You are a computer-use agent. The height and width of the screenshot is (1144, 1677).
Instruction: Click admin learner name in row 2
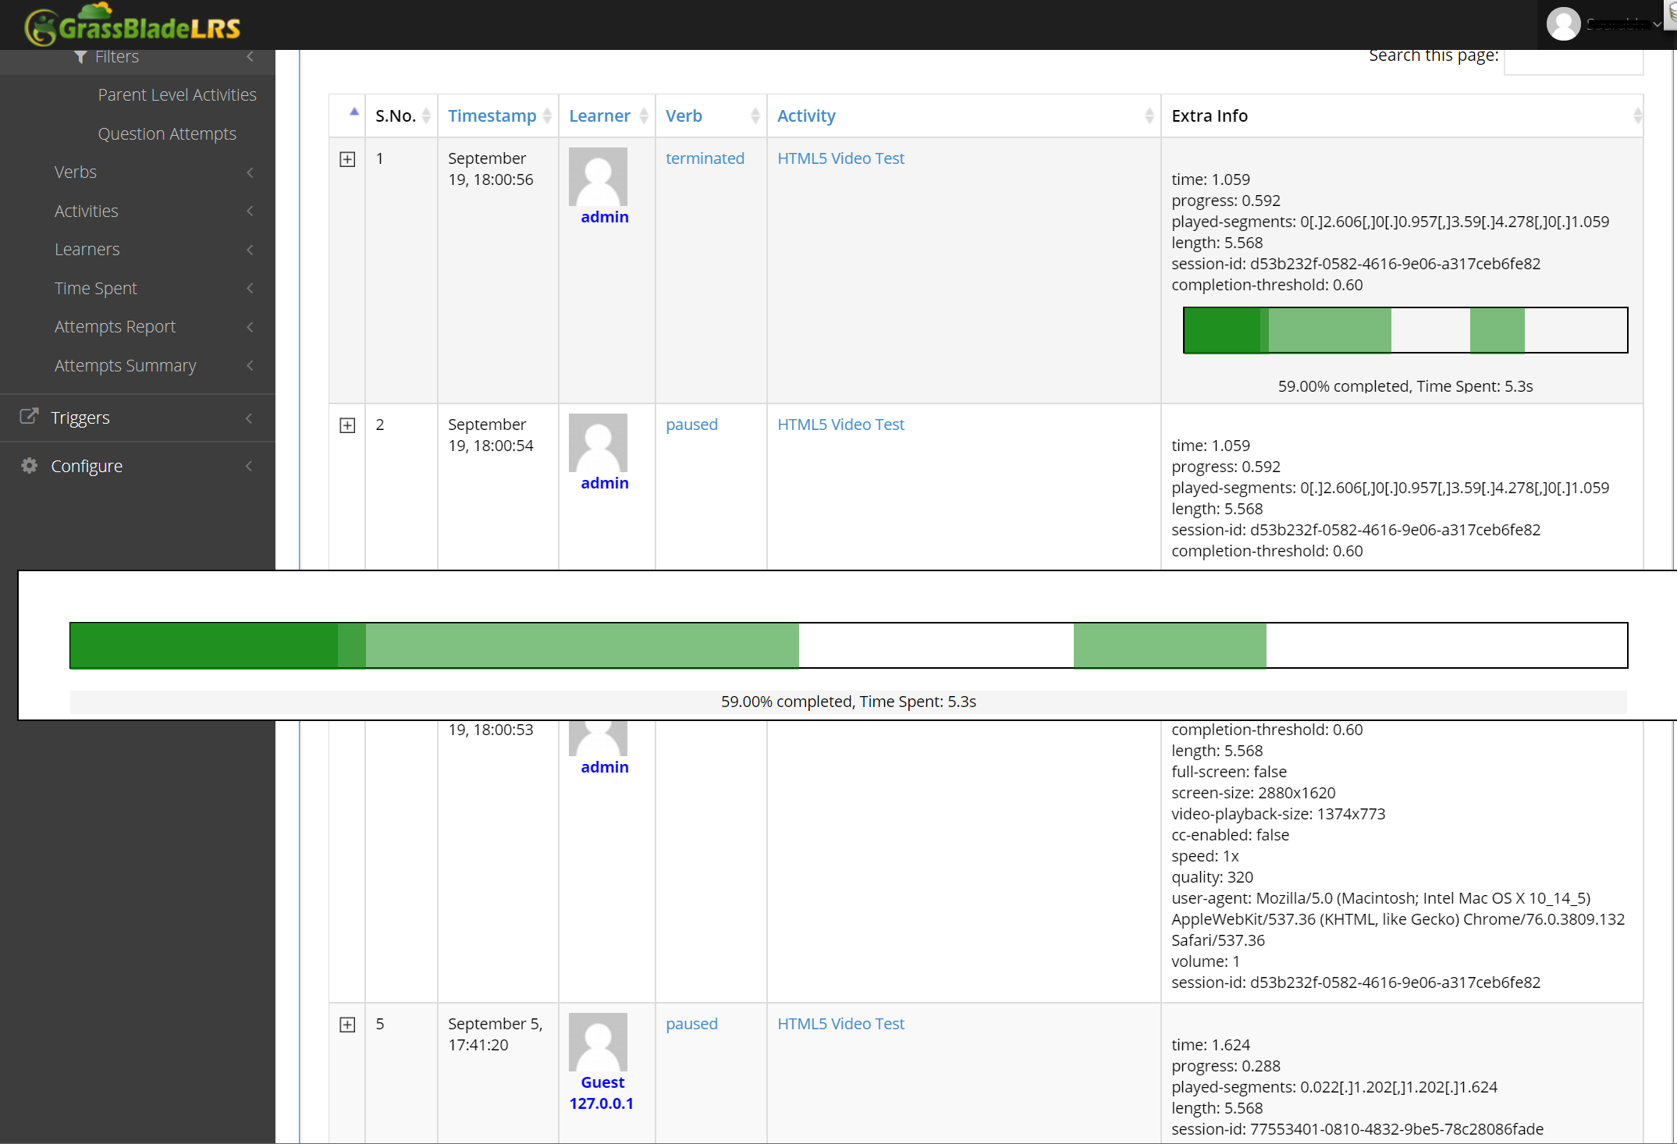point(605,483)
